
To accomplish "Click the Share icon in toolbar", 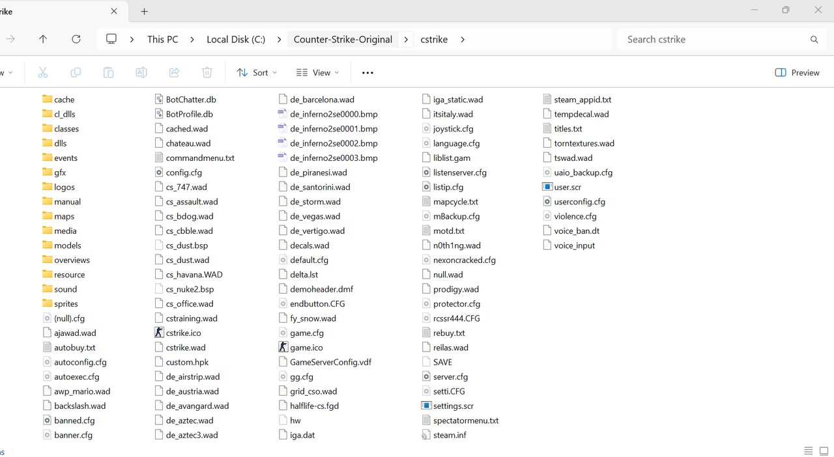I will 174,72.
